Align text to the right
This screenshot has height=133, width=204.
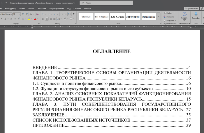[x=51, y=19]
